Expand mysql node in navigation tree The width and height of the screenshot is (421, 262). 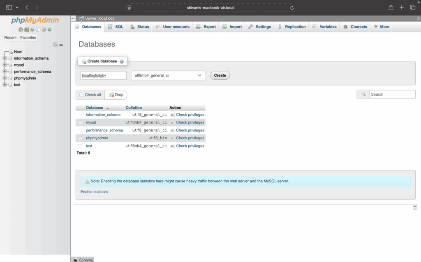[5, 65]
